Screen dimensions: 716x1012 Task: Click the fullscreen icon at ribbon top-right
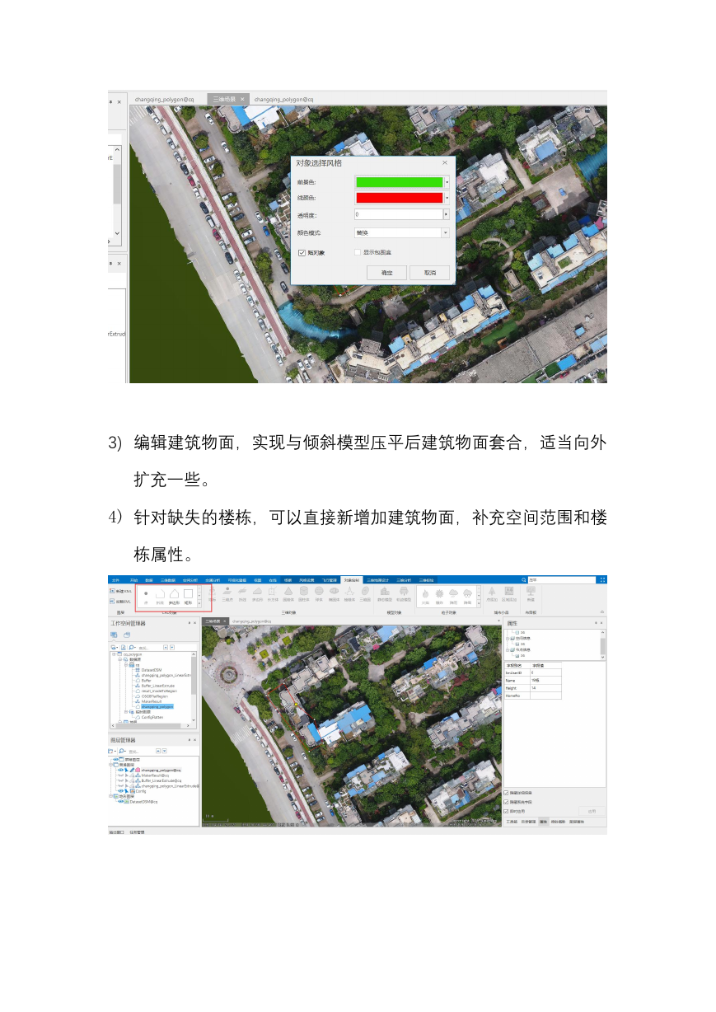pos(602,579)
